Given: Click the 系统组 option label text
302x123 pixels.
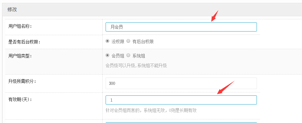Looking at the screenshot, I should [139, 56].
